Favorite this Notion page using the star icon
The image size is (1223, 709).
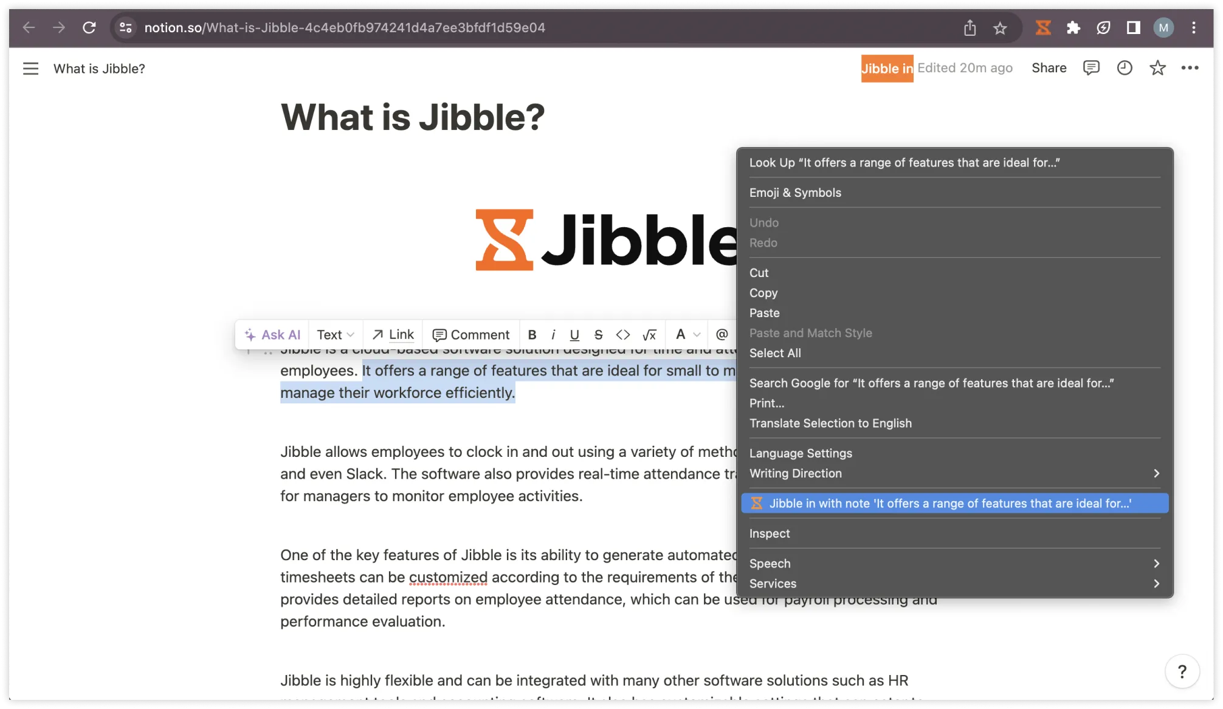click(x=1157, y=68)
